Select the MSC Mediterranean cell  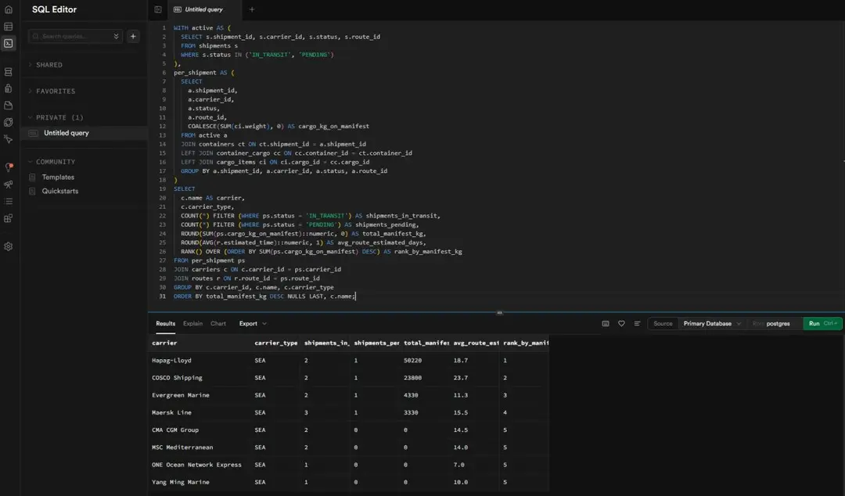[199, 447]
